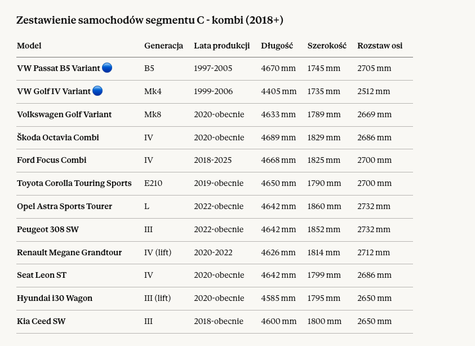Click the Volkswagen Golf Variant model name
The height and width of the screenshot is (346, 475).
click(x=64, y=114)
